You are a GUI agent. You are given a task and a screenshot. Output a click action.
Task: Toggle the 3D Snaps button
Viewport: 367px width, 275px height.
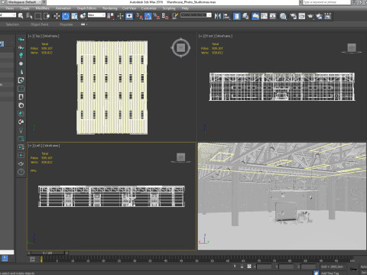[139, 16]
